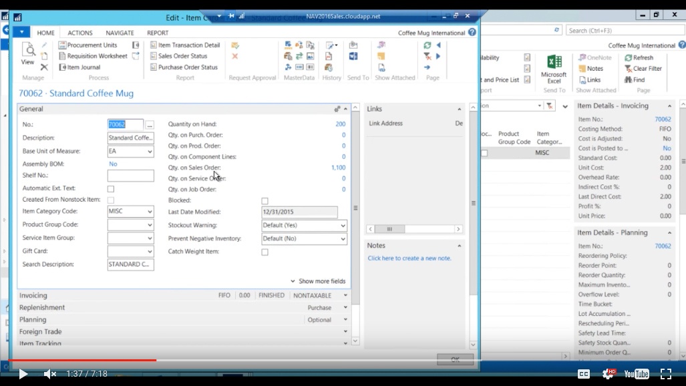Screen dimensions: 686x386
Task: Click OneNote in the background window ribbon
Action: point(595,57)
